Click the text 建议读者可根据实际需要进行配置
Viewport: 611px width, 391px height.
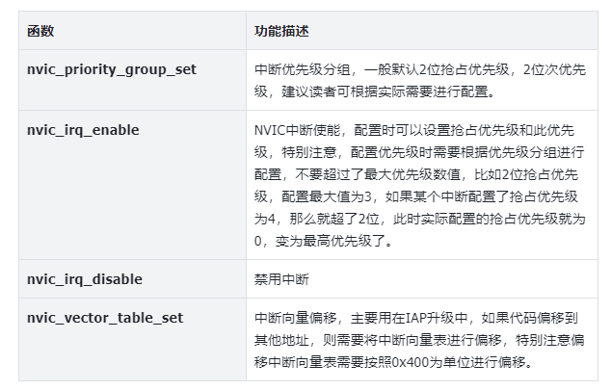click(385, 91)
